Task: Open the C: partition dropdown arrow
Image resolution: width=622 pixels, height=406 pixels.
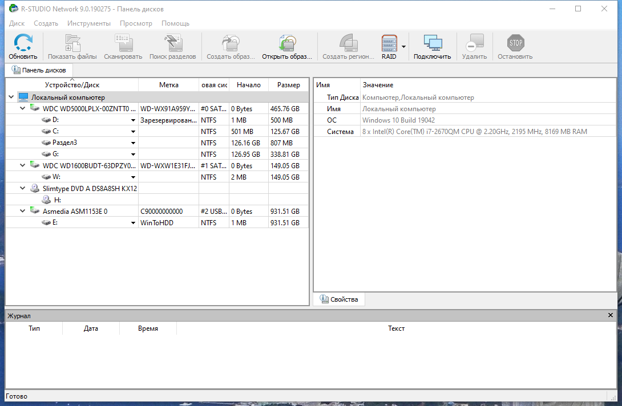Action: click(134, 132)
